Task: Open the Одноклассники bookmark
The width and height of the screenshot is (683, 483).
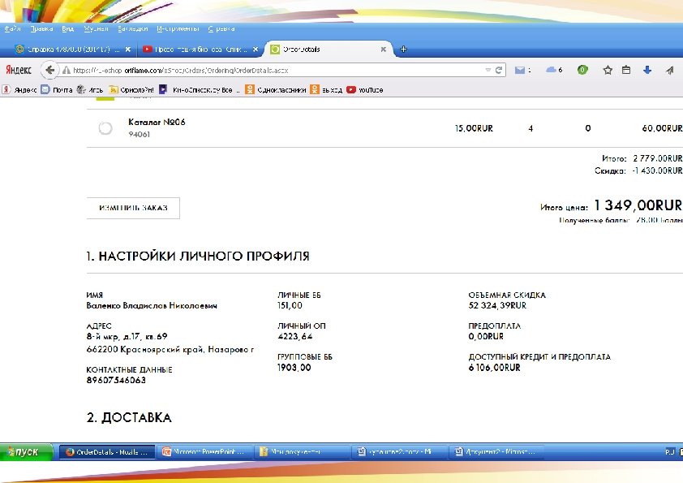Action: pyautogui.click(x=275, y=90)
